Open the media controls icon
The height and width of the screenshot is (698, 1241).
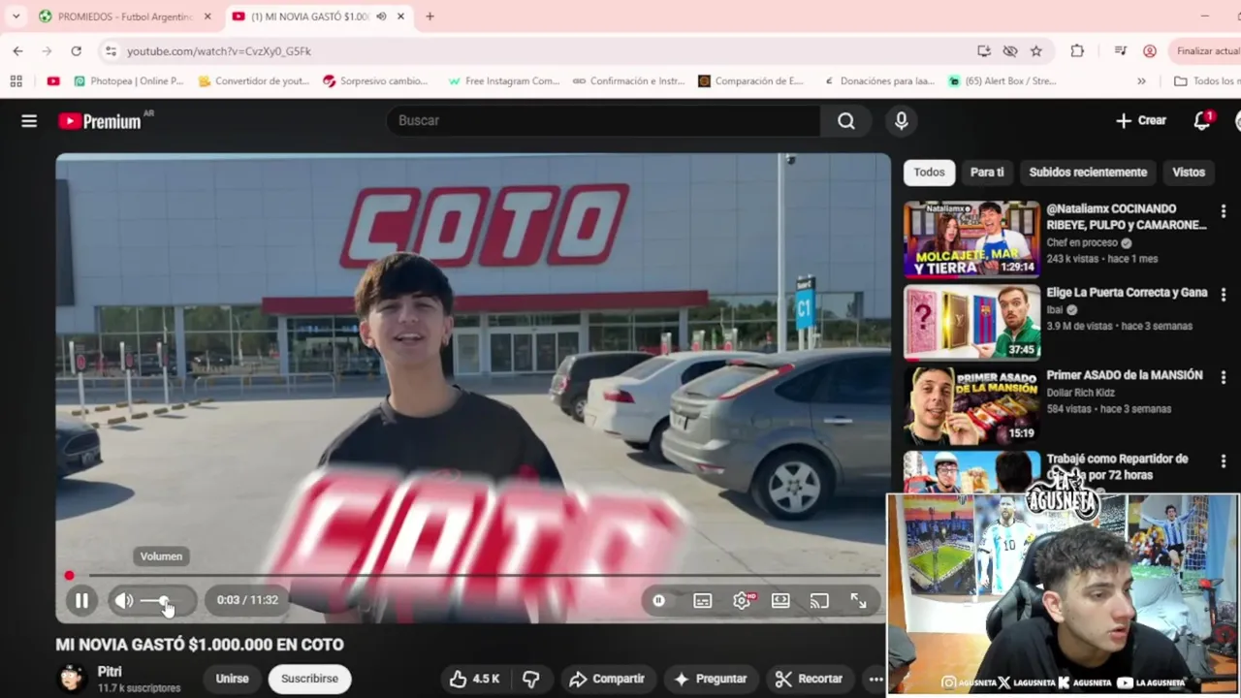1121,51
